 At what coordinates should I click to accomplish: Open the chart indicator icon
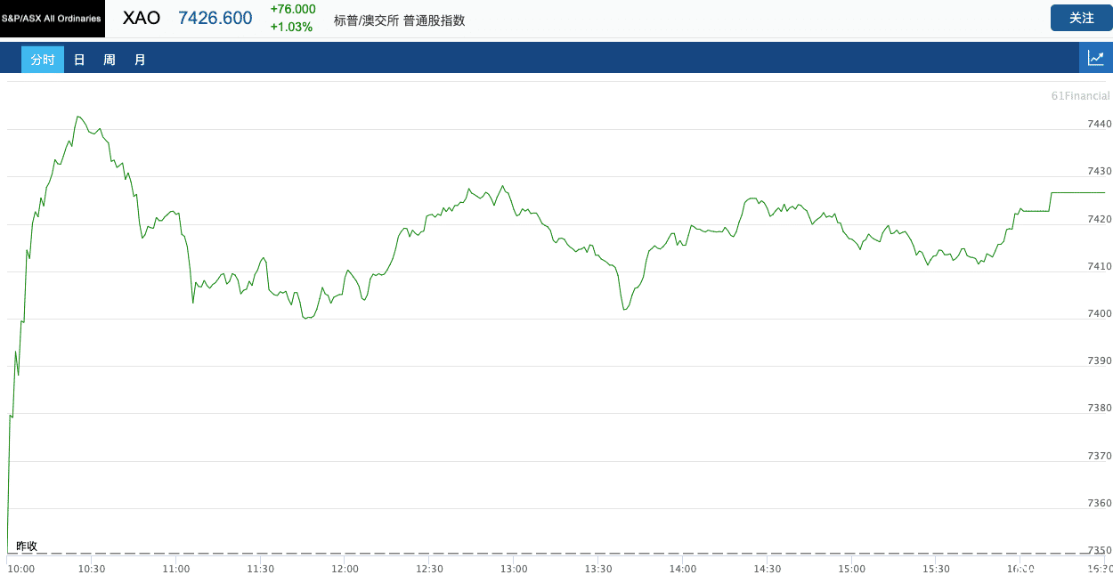coord(1096,59)
